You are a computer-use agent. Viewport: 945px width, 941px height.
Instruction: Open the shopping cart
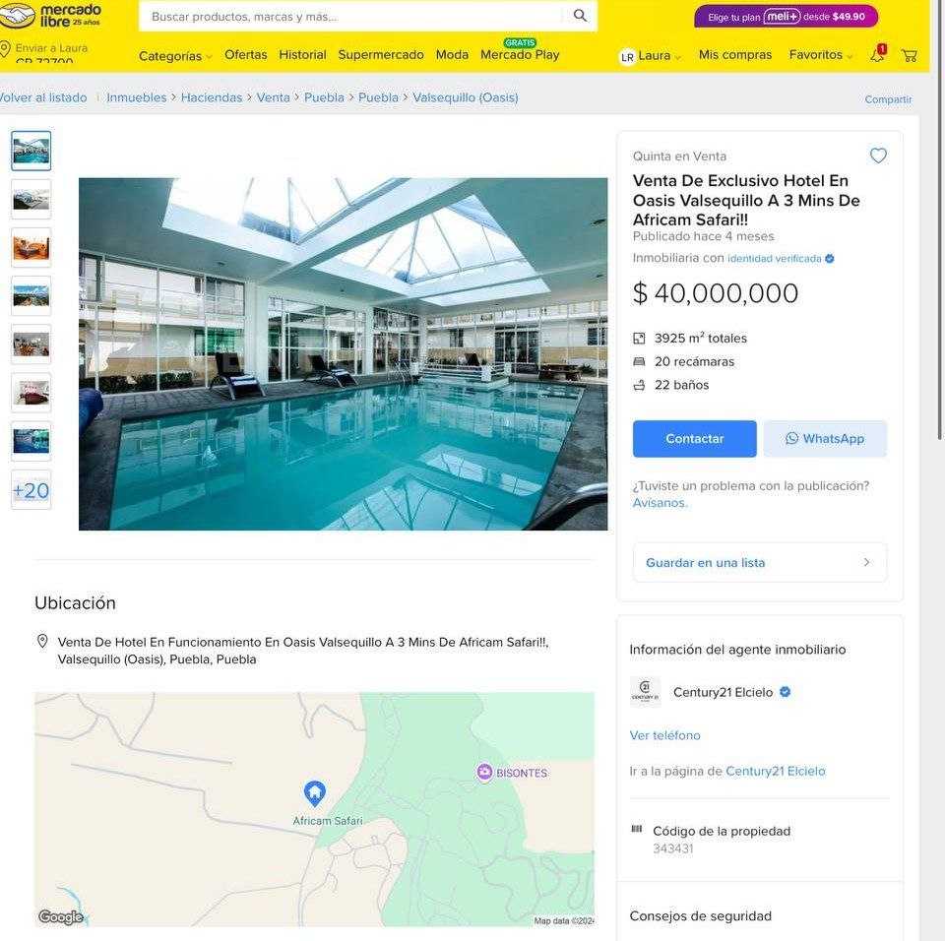coord(909,55)
